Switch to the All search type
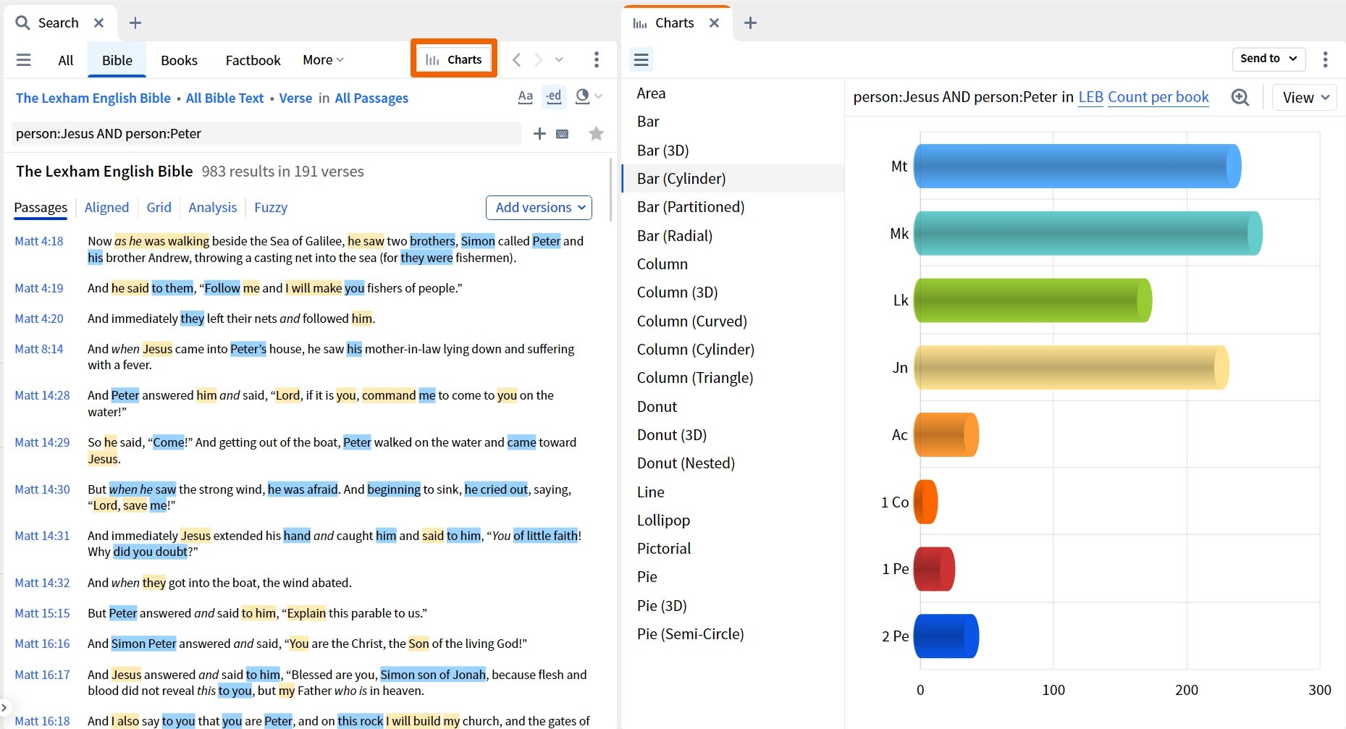This screenshot has height=729, width=1346. [x=66, y=60]
